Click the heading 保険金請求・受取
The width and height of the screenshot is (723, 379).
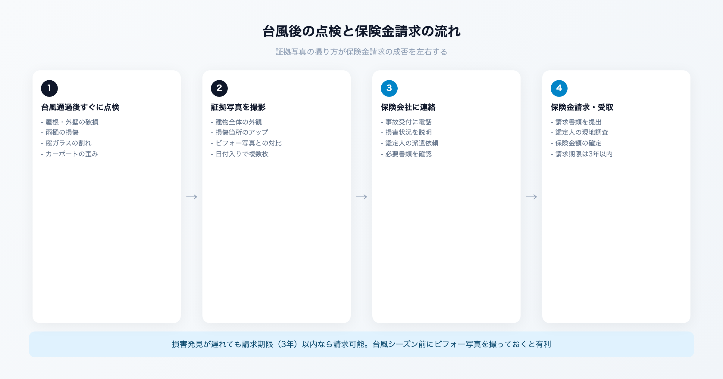pyautogui.click(x=582, y=107)
